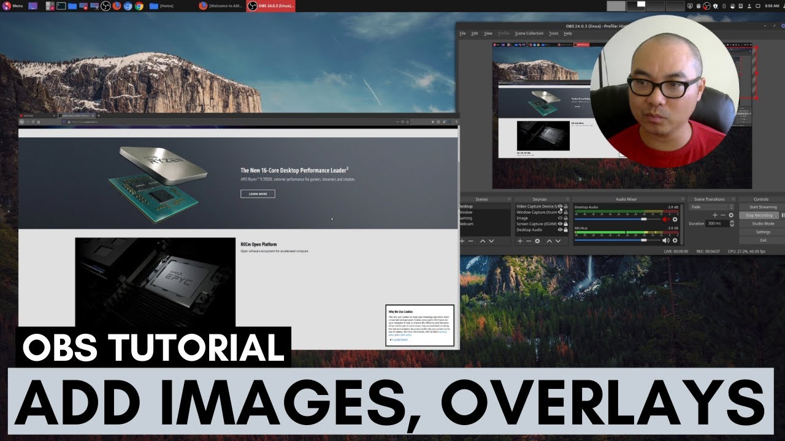Move scene up in the Scenes panel
This screenshot has height=441, width=785.
(483, 241)
